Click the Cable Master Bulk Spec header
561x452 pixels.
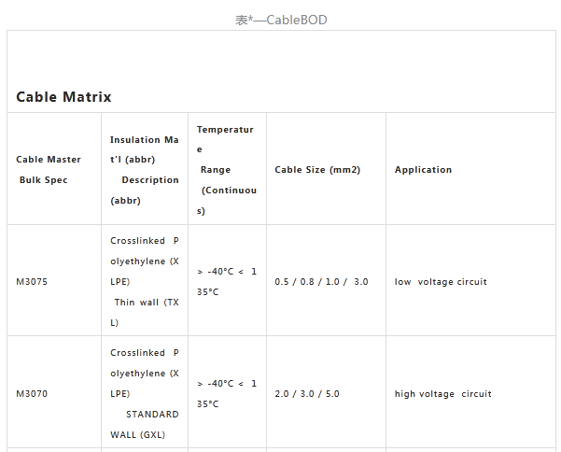click(x=49, y=169)
